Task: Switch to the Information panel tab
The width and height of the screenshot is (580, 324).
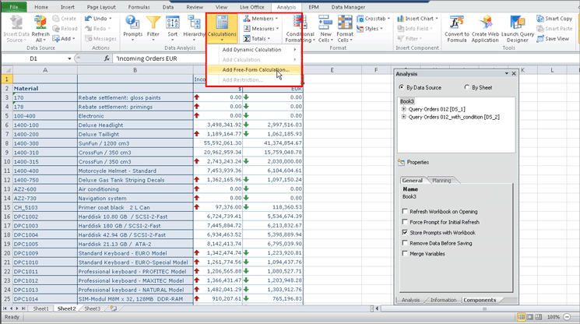Action: click(x=443, y=300)
